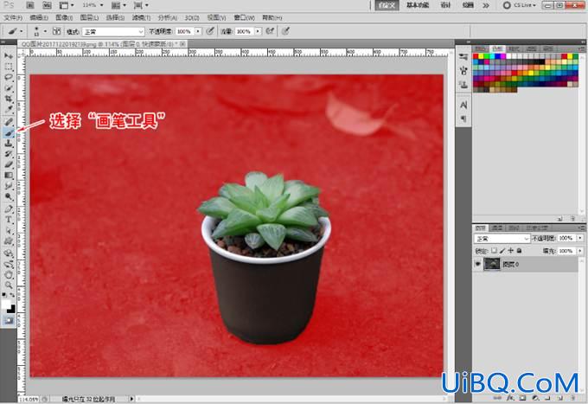Viewport: 588px width, 404px height.
Task: Select the Eyedropper tool
Action: 9,110
